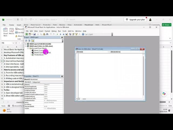Screen dimensions: 173x130
Task: Open the Add-Ins menu in the VBA editor
Action: pos(71,31)
